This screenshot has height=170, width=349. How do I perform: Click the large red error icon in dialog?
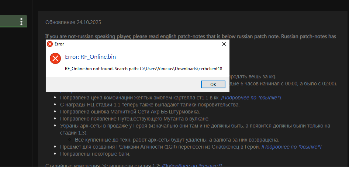click(x=55, y=58)
